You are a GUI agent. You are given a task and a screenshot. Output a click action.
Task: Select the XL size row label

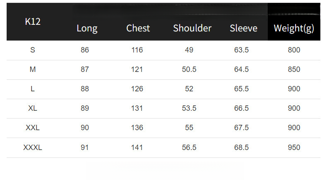pyautogui.click(x=33, y=108)
